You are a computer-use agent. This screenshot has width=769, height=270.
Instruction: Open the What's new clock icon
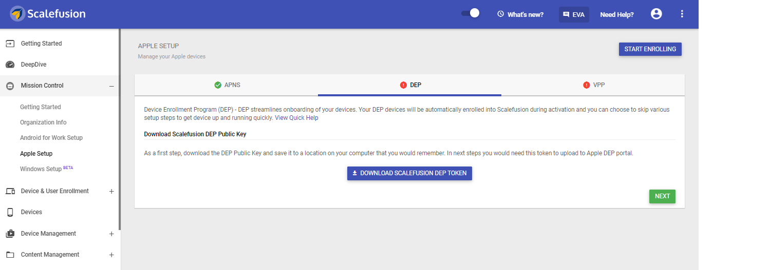[500, 14]
